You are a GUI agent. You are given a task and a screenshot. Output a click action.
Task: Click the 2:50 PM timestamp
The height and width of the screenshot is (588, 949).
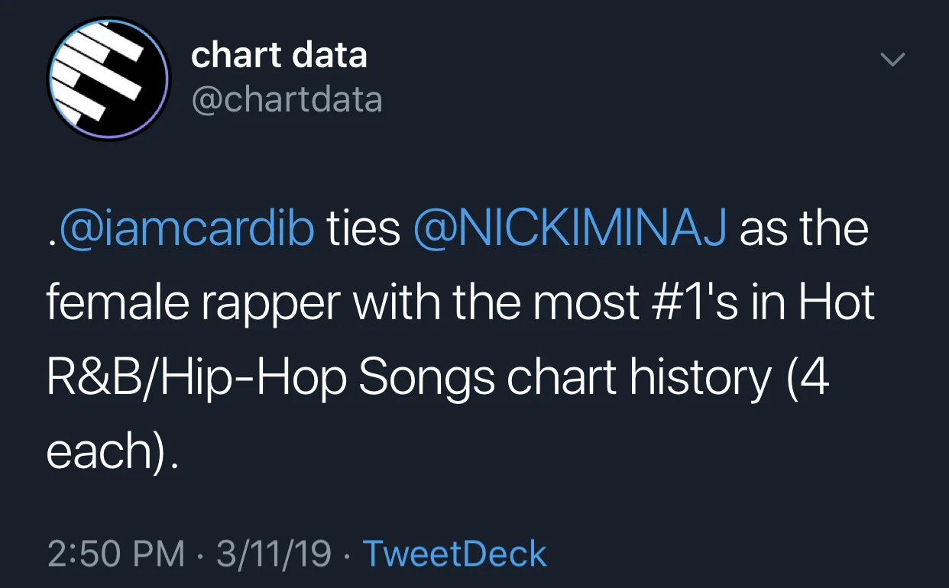pyautogui.click(x=116, y=554)
